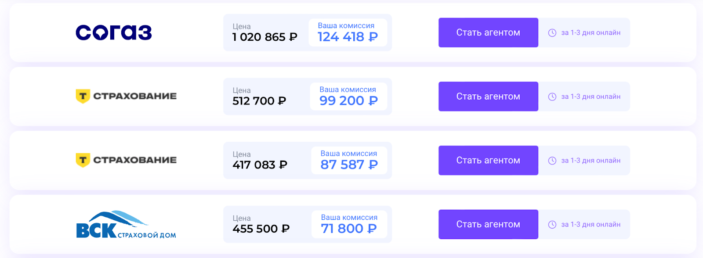Click the СОГАЗ insurer logo

click(113, 32)
